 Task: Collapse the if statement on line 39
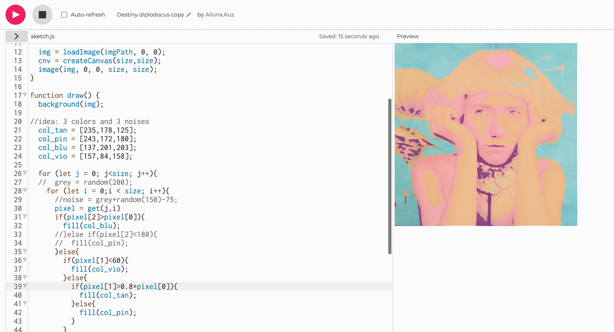pos(25,286)
